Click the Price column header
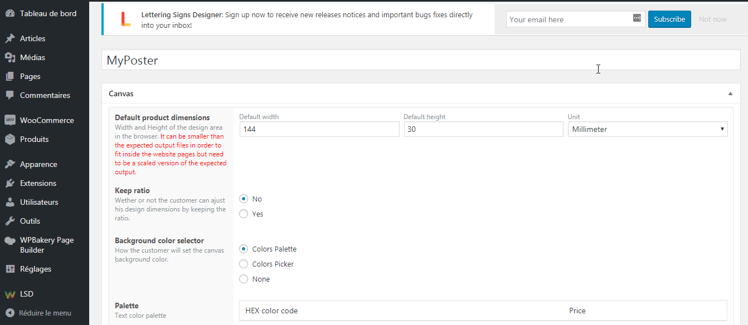The image size is (748, 325). (x=577, y=311)
